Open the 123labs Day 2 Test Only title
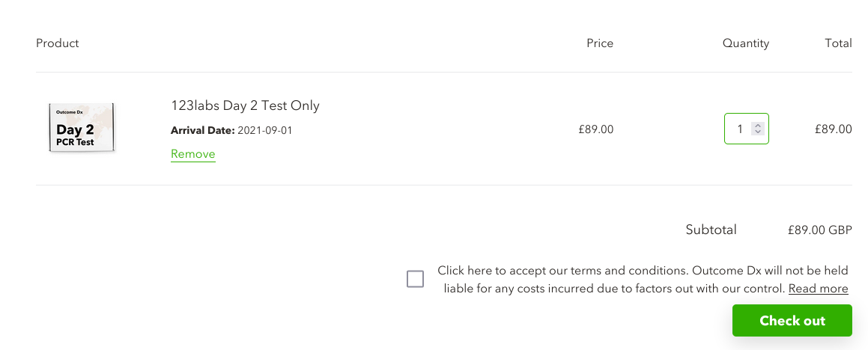The height and width of the screenshot is (350, 868). pyautogui.click(x=245, y=105)
